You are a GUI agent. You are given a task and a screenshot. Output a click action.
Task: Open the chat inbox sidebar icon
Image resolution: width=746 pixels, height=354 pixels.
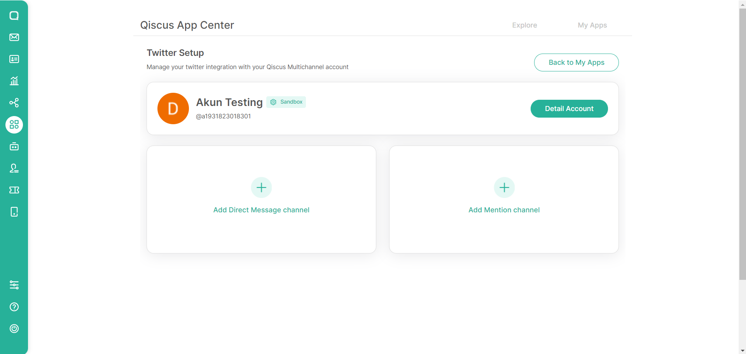point(14,16)
